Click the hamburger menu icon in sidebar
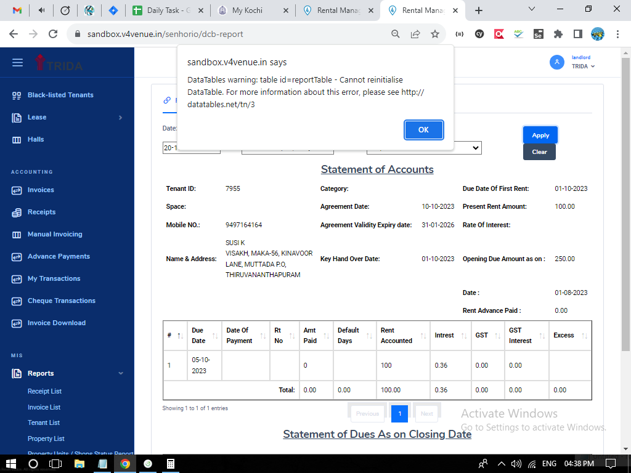Screen dimensions: 631x473 point(18,63)
